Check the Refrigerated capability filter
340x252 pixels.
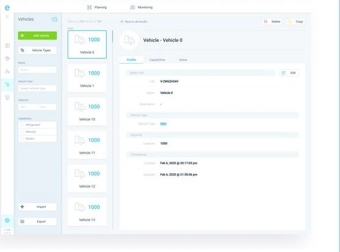tap(22, 125)
